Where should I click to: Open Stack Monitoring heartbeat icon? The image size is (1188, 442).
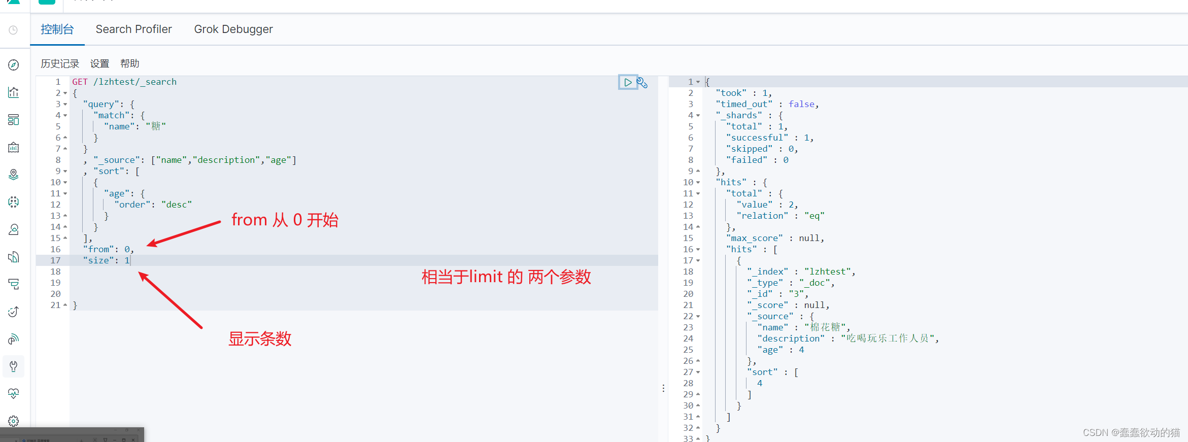pyautogui.click(x=14, y=393)
